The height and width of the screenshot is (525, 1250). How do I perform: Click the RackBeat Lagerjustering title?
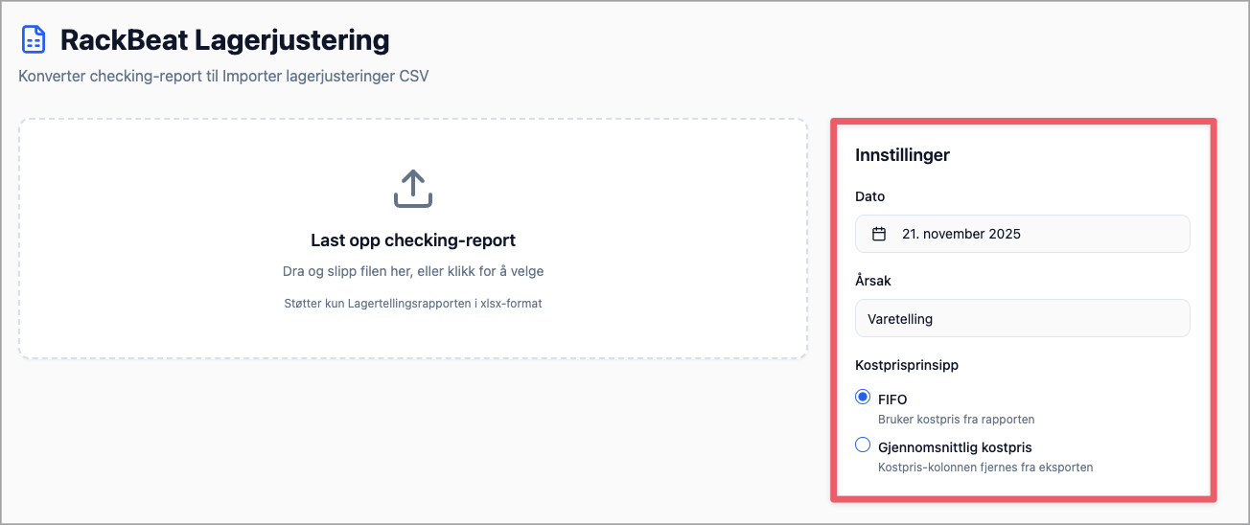[224, 40]
